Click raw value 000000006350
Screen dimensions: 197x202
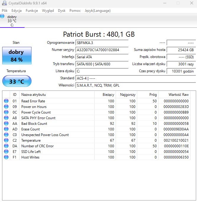pyautogui.click(x=176, y=157)
